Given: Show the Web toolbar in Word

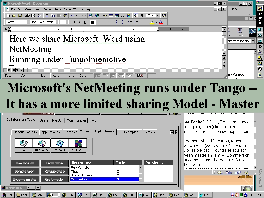Looking at the screenshot, I should [x=97, y=16].
